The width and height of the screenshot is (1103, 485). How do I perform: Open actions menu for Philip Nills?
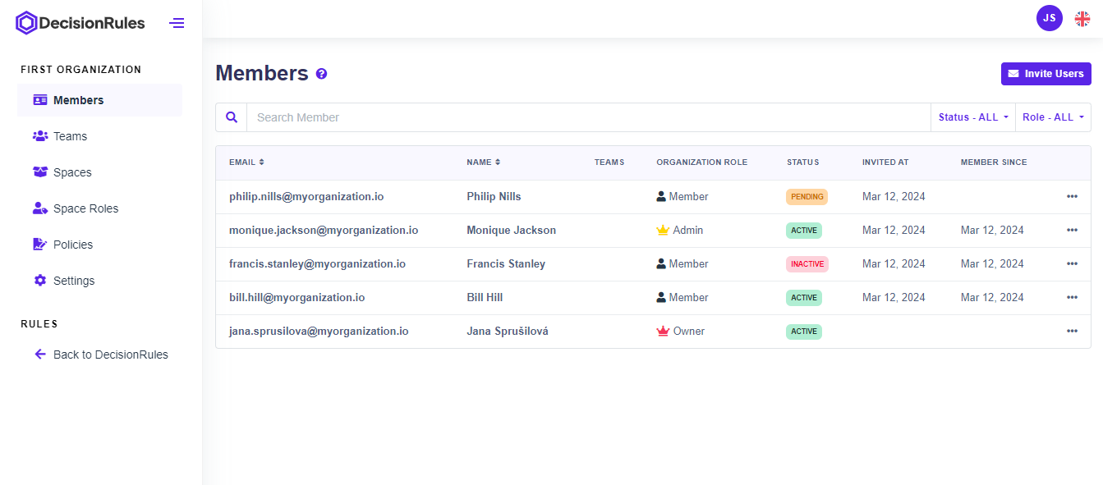[1072, 196]
